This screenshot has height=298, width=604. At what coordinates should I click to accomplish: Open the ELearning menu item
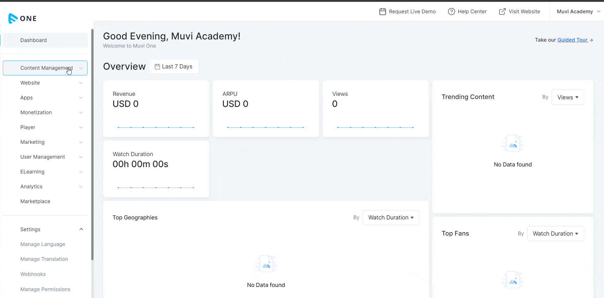click(45, 172)
